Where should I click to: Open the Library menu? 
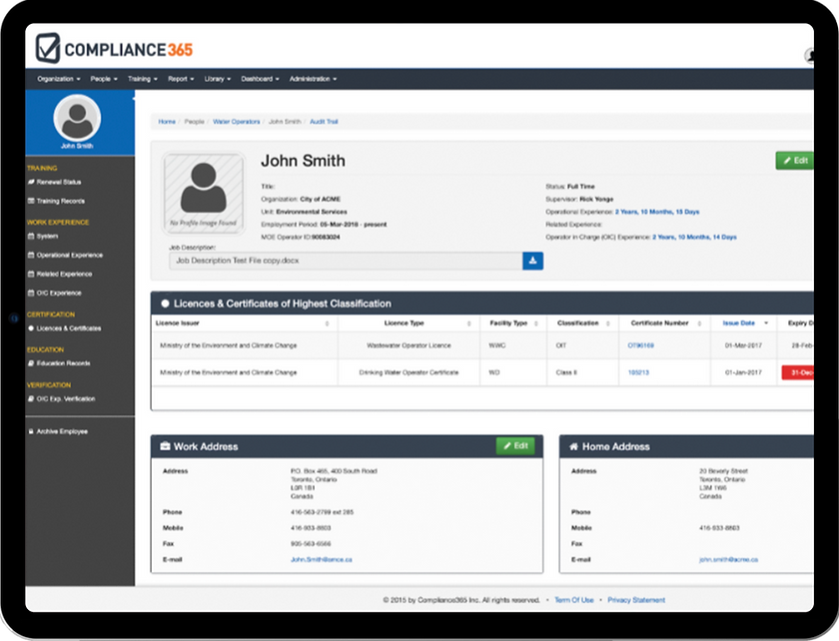(218, 79)
